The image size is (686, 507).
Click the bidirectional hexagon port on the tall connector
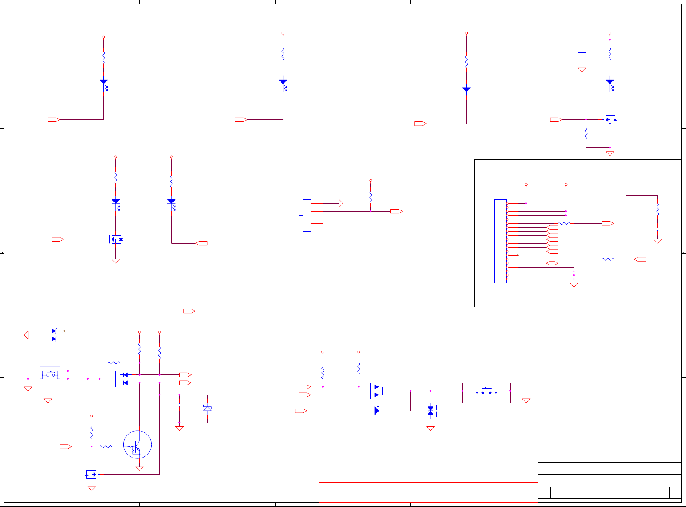point(552,263)
